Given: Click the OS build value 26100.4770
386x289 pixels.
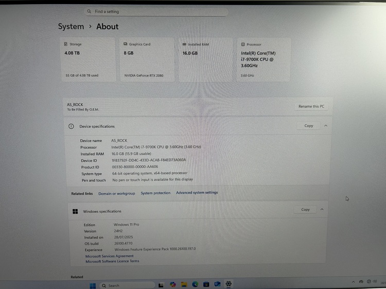Looking at the screenshot, I should pos(123,243).
